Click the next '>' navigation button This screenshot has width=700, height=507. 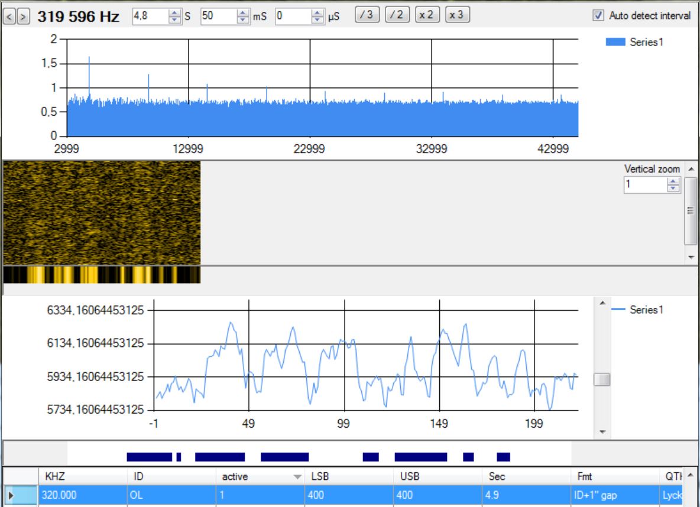pyautogui.click(x=23, y=17)
